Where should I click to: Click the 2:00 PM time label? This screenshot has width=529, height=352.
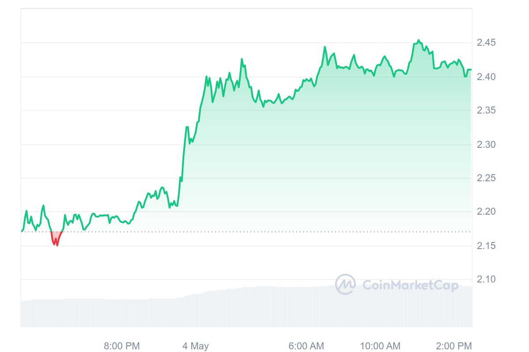click(454, 346)
